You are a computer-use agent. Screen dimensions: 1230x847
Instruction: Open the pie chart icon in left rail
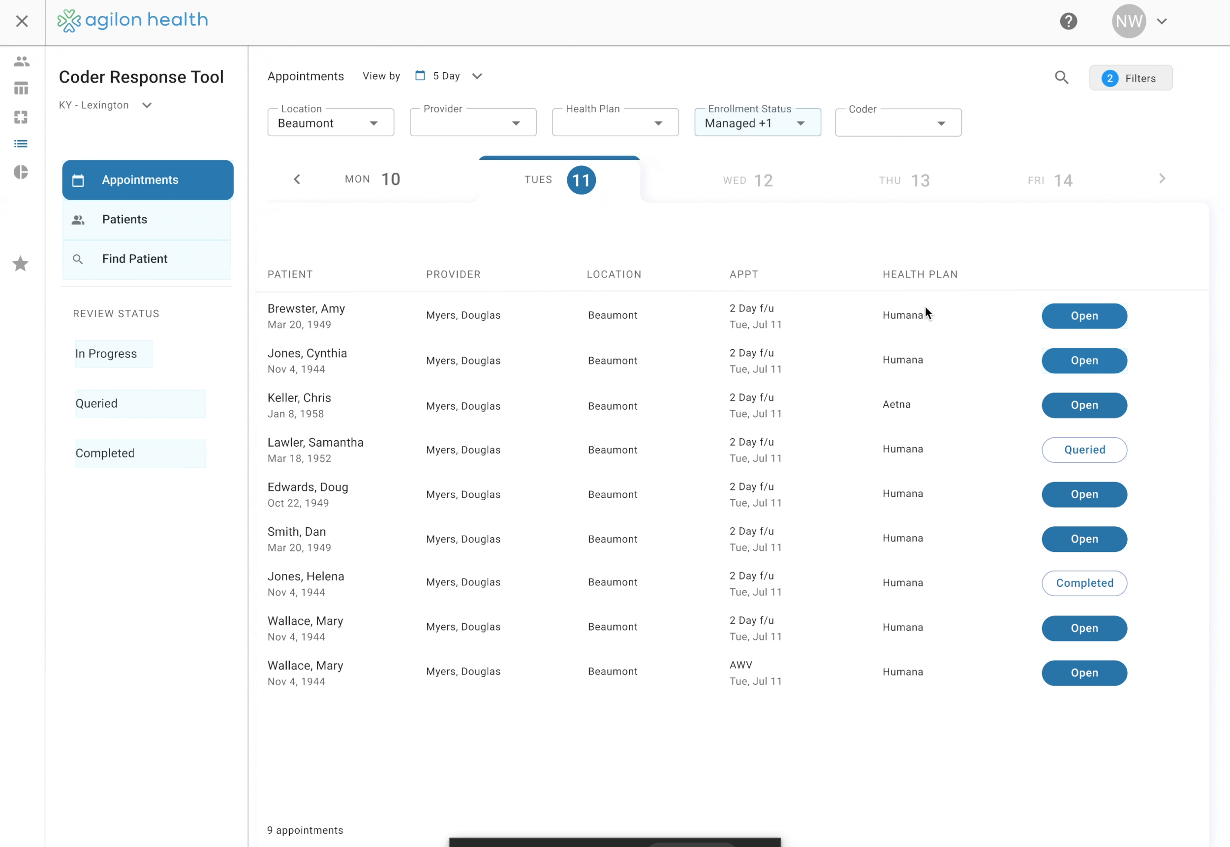click(x=21, y=172)
